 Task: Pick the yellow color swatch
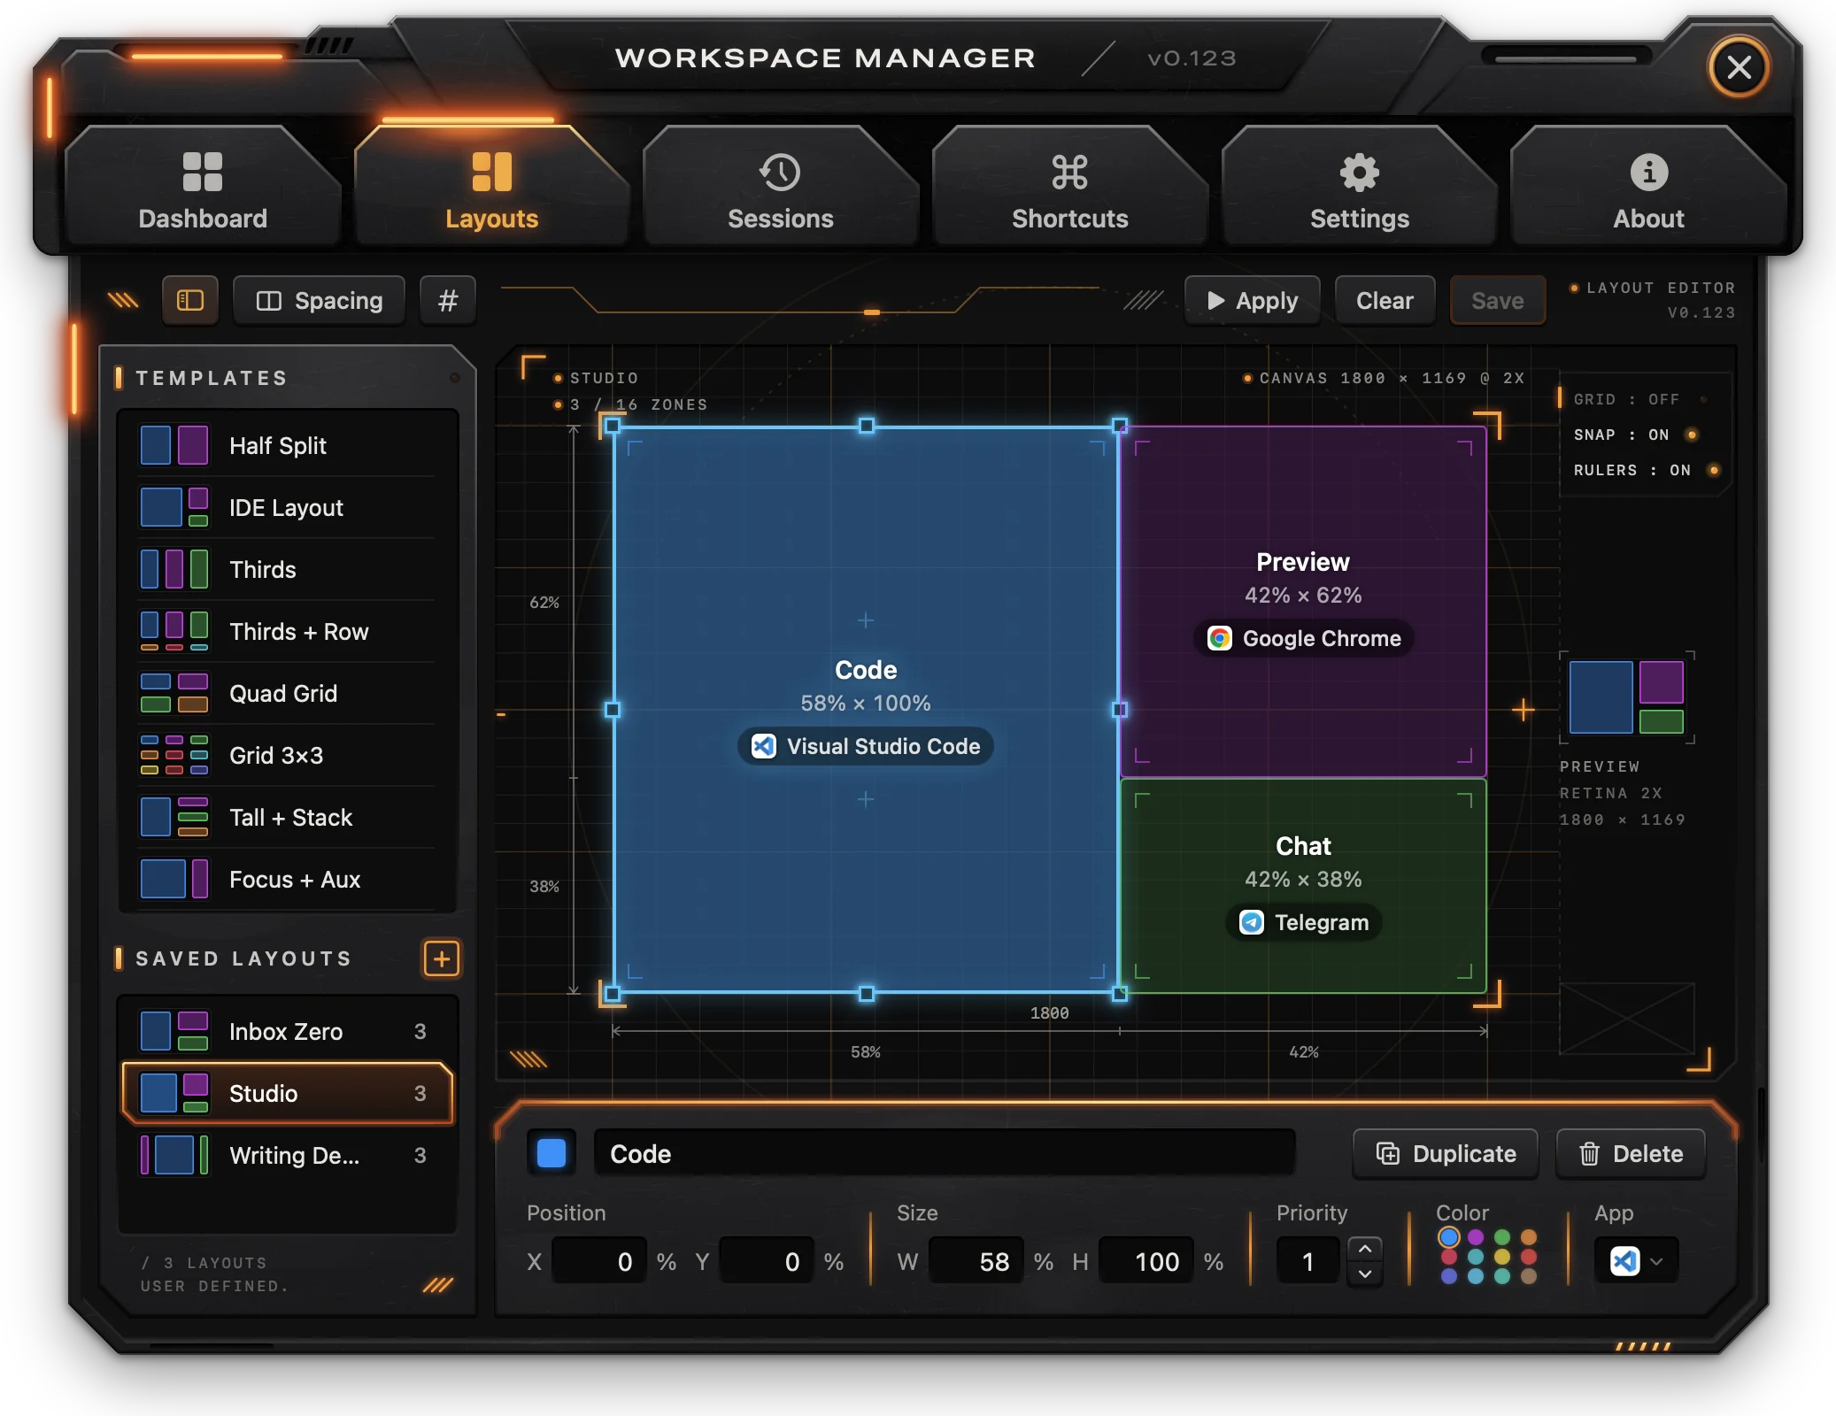coord(1501,1257)
